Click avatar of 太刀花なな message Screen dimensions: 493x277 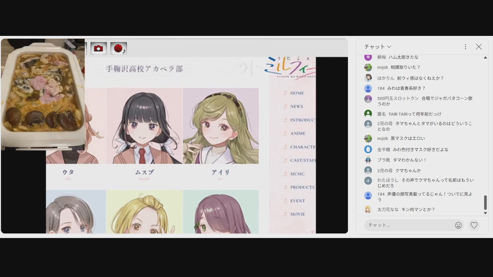[x=368, y=209]
